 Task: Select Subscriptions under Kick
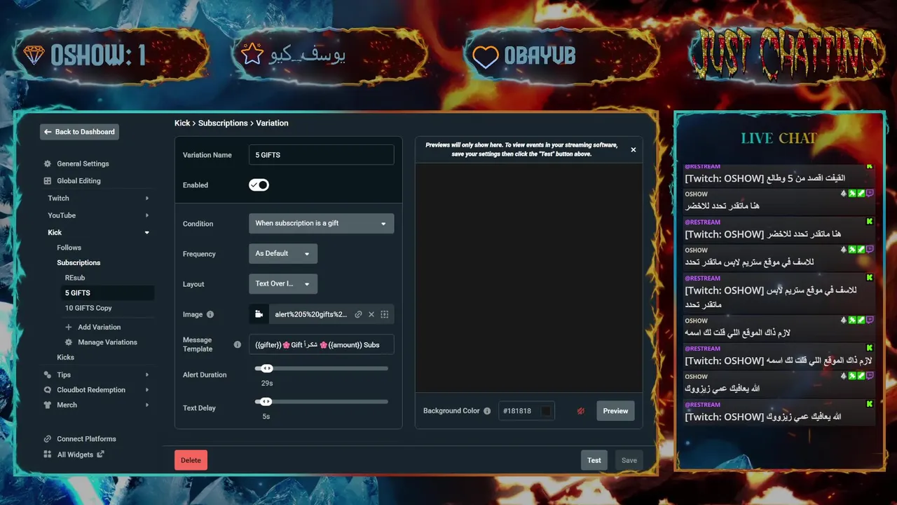(78, 262)
